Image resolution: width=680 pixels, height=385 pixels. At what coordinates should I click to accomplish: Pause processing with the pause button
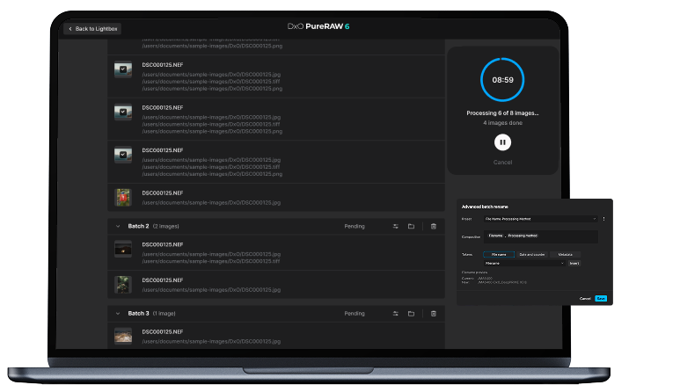(x=502, y=142)
